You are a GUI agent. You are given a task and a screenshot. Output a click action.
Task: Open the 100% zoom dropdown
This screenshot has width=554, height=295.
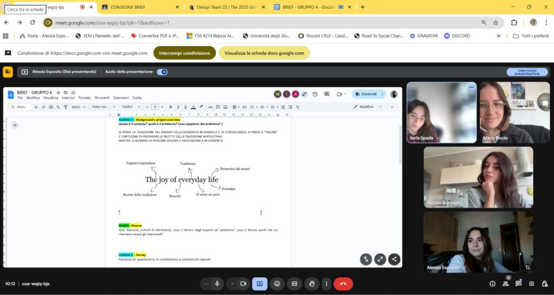[77, 107]
